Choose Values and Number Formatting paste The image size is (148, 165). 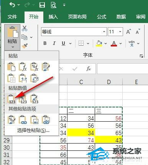23,99
